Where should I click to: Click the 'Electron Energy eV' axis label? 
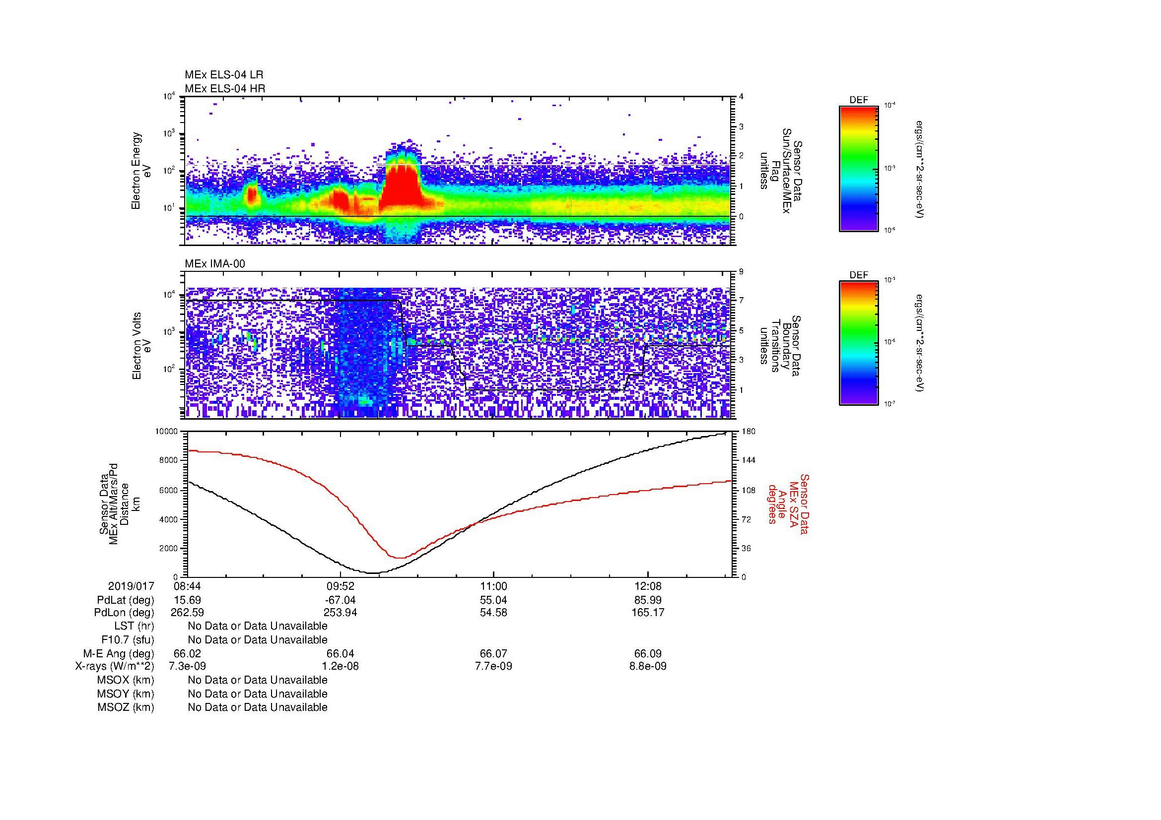click(141, 171)
